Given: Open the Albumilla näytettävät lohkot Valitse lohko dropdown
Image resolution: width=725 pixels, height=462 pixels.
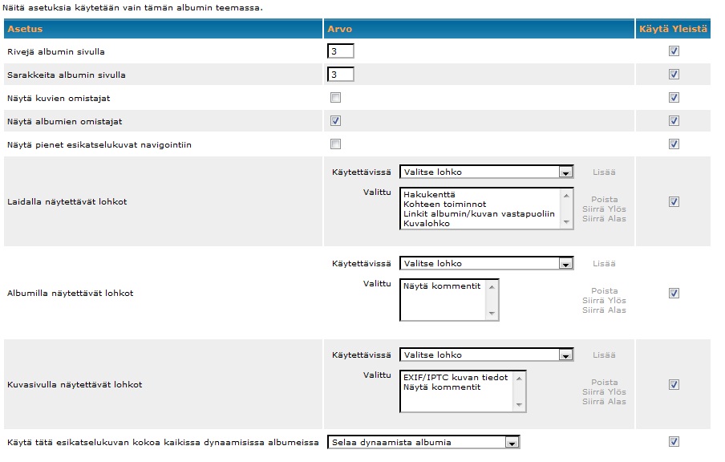Looking at the screenshot, I should [487, 264].
